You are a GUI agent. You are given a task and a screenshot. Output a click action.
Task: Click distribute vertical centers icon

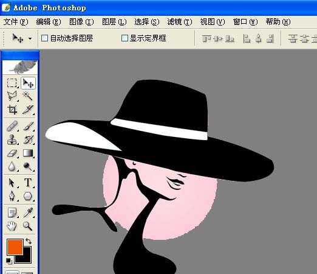tap(304, 38)
